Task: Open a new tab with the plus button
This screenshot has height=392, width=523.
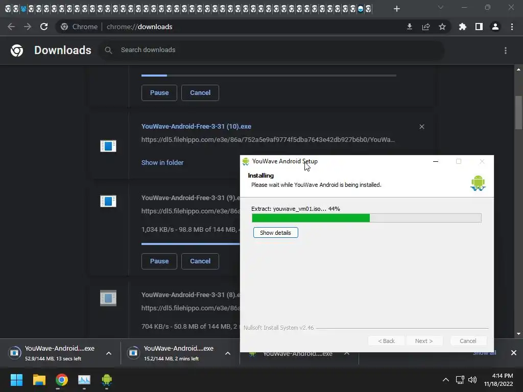Action: (396, 9)
